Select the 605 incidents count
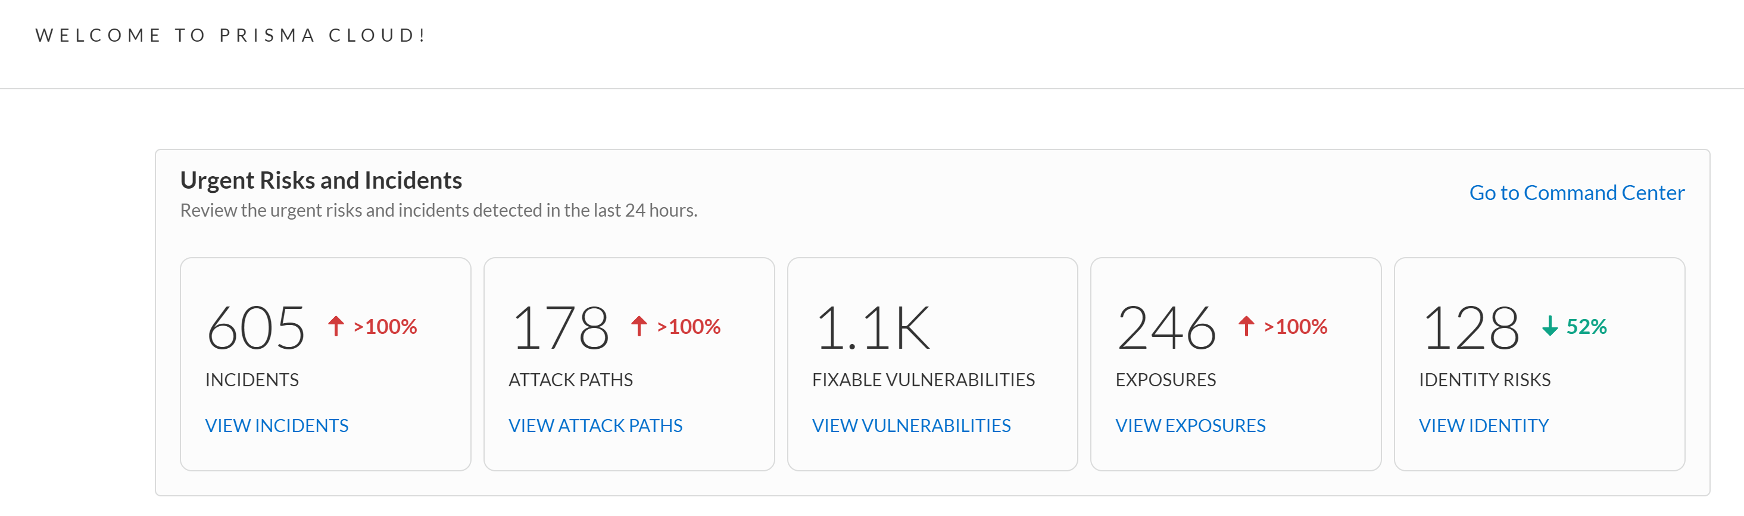Image resolution: width=1744 pixels, height=516 pixels. pyautogui.click(x=256, y=328)
